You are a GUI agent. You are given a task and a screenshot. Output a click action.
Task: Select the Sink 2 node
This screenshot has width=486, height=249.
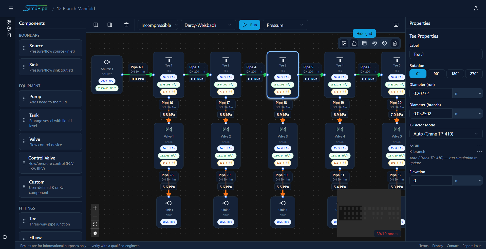(226, 212)
